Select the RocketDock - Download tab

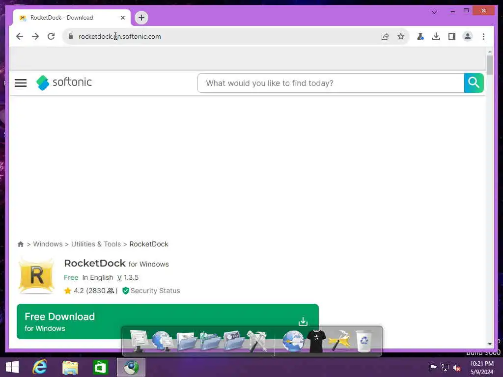point(72,18)
